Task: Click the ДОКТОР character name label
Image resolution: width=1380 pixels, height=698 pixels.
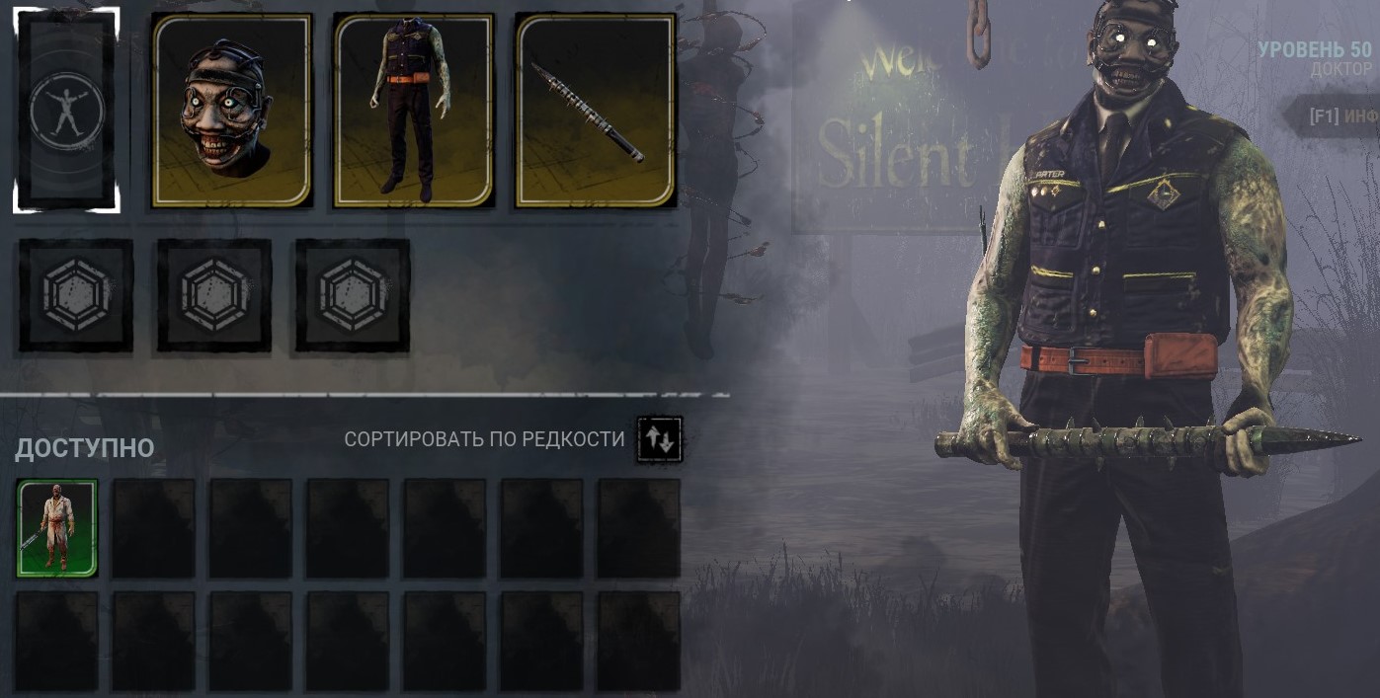Action: (x=1341, y=70)
